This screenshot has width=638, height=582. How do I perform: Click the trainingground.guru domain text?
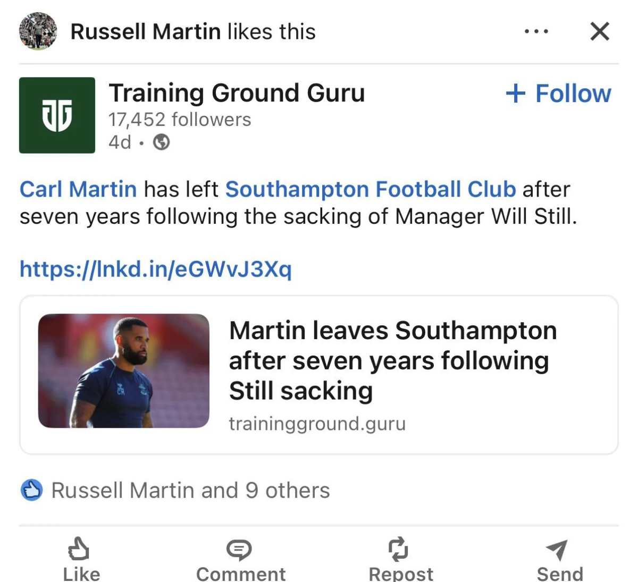coord(317,424)
